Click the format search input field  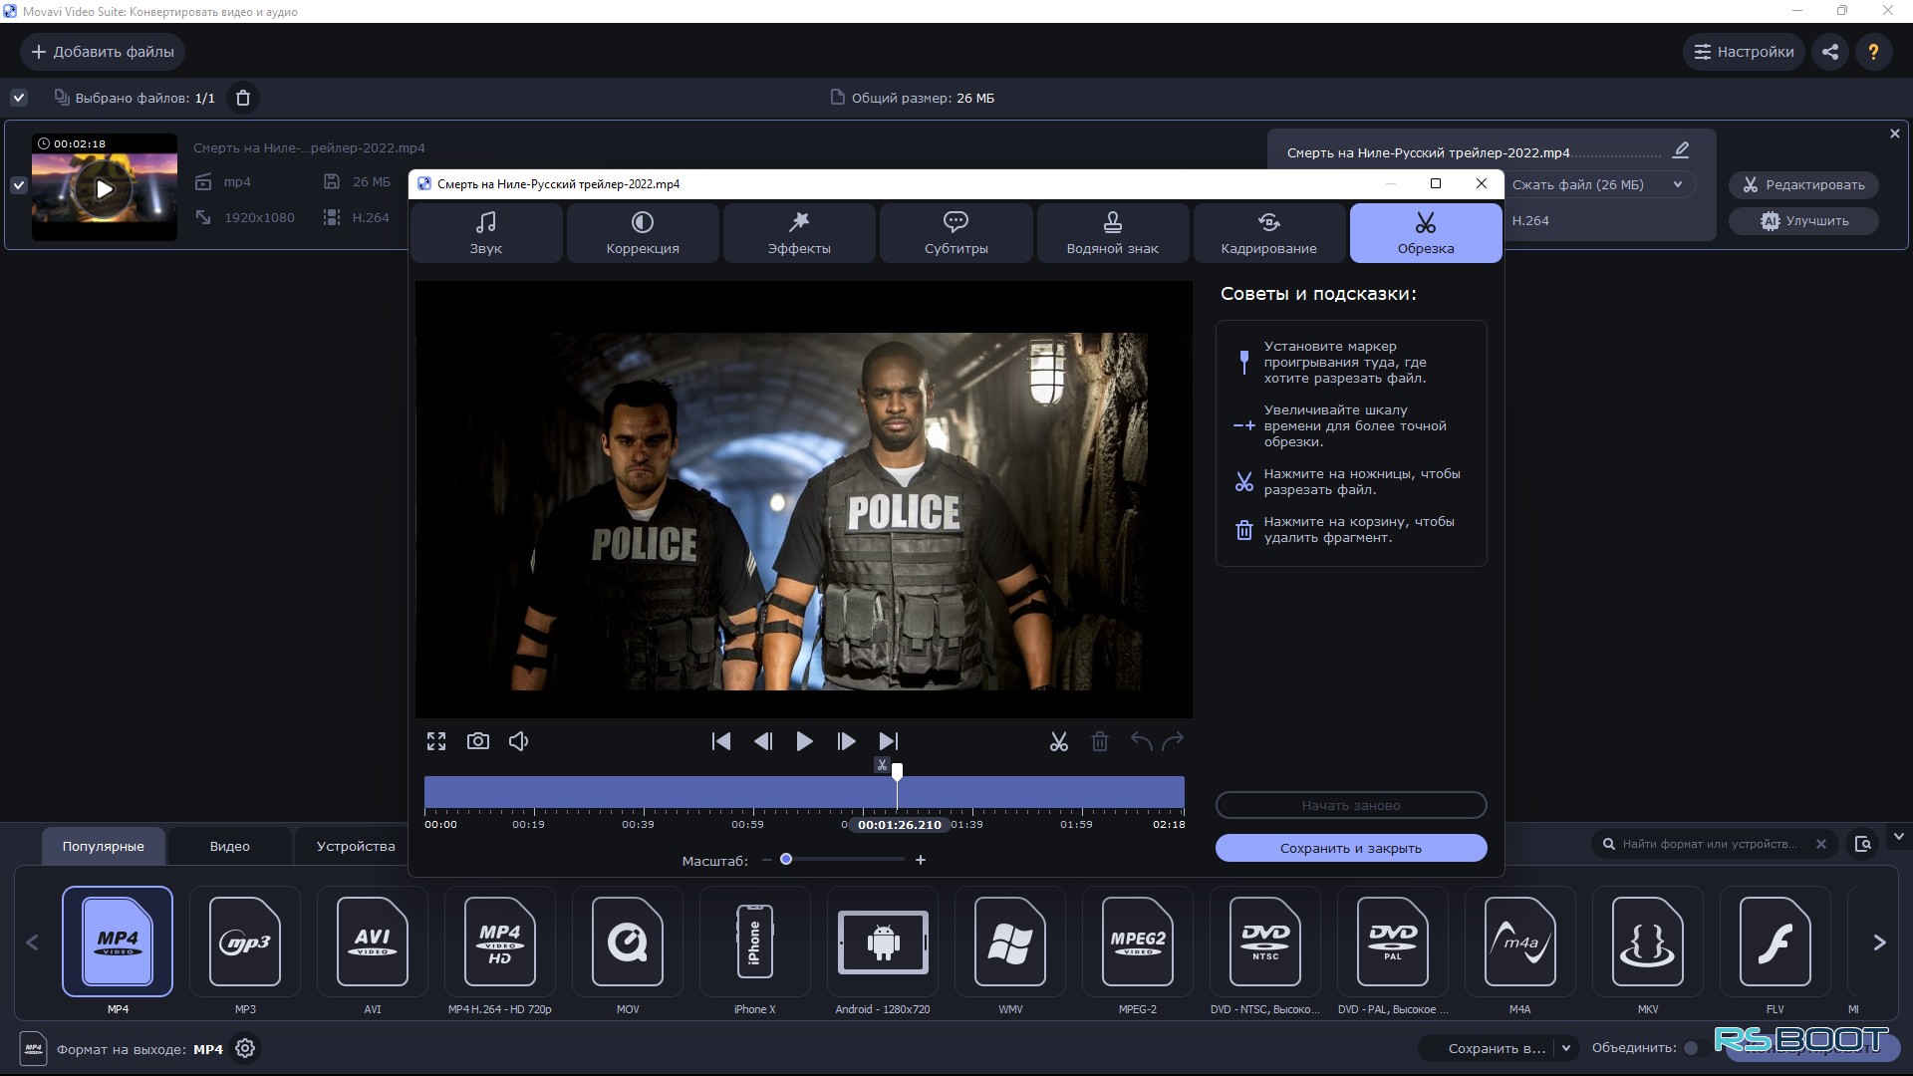click(1714, 844)
